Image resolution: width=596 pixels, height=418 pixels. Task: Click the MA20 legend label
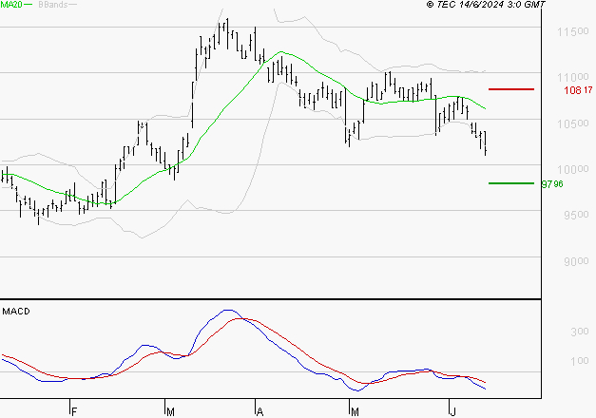(11, 5)
